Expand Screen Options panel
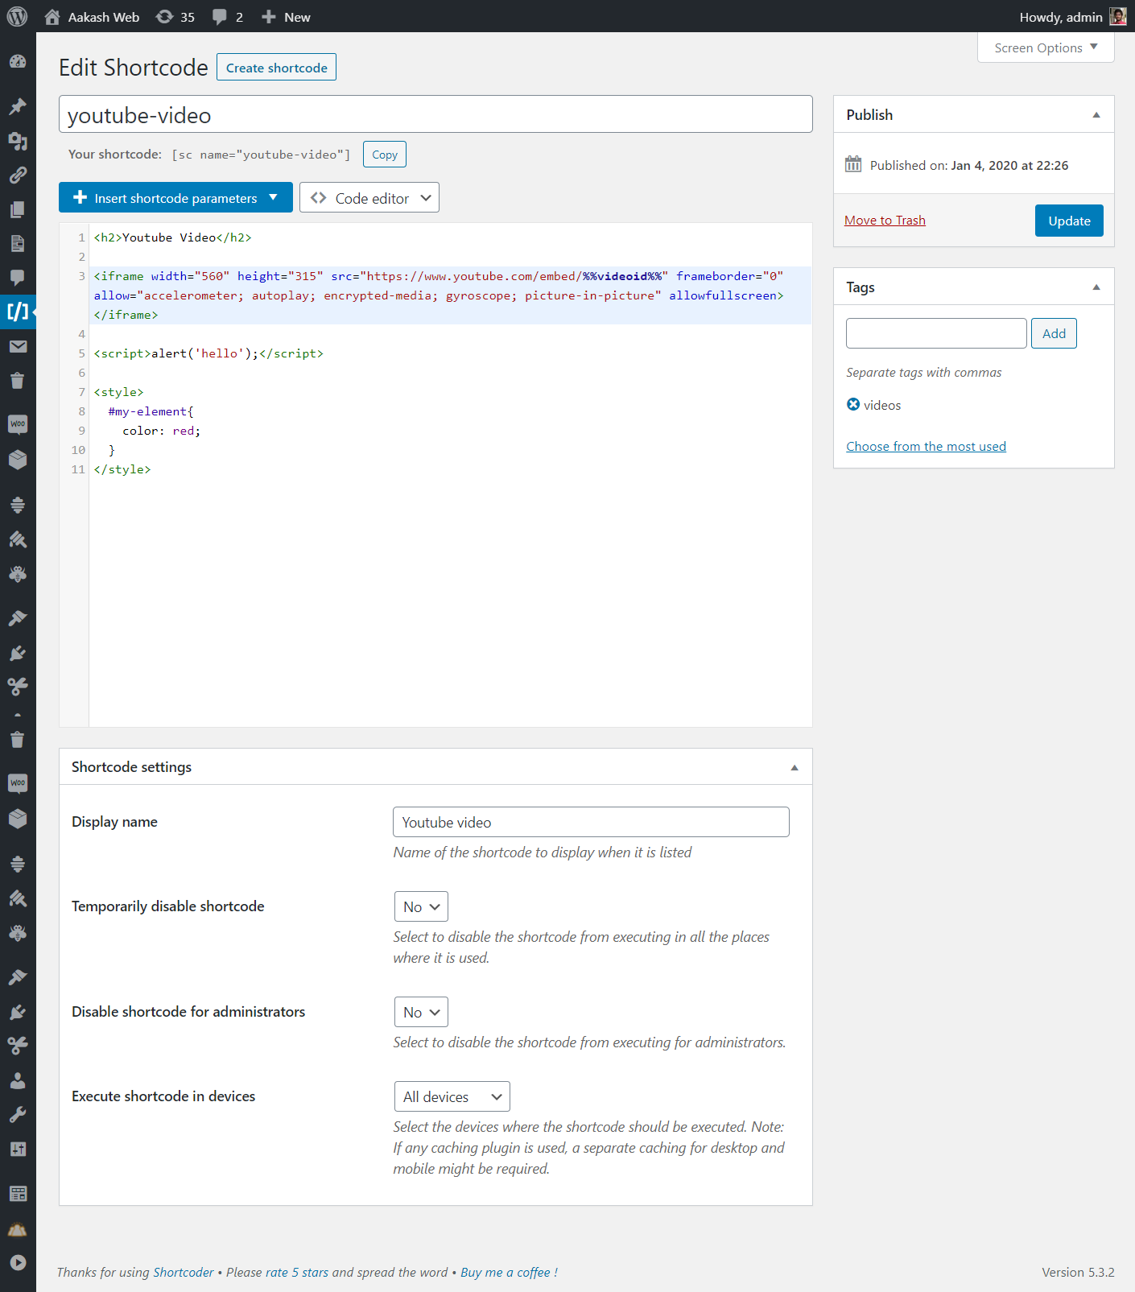Screen dimensions: 1135x1292 [x=1046, y=47]
